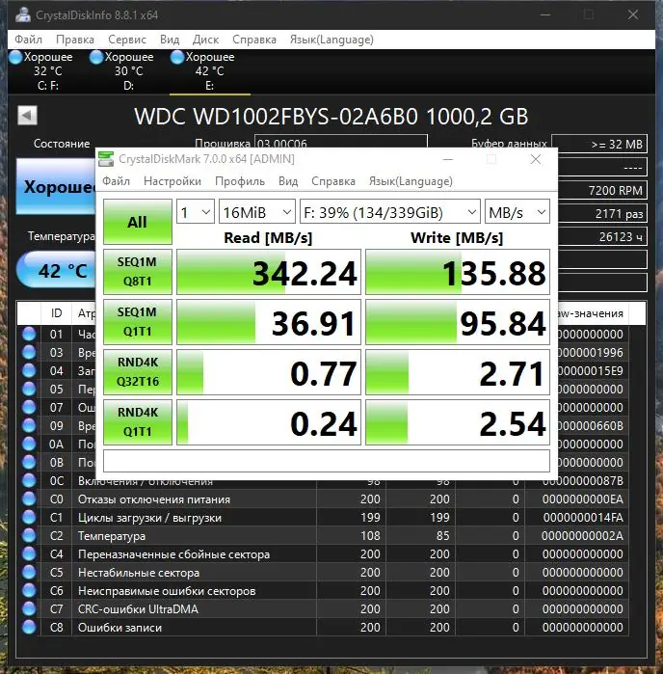The image size is (663, 674).
Task: Click the 342.24 read result bar
Action: pos(269,272)
